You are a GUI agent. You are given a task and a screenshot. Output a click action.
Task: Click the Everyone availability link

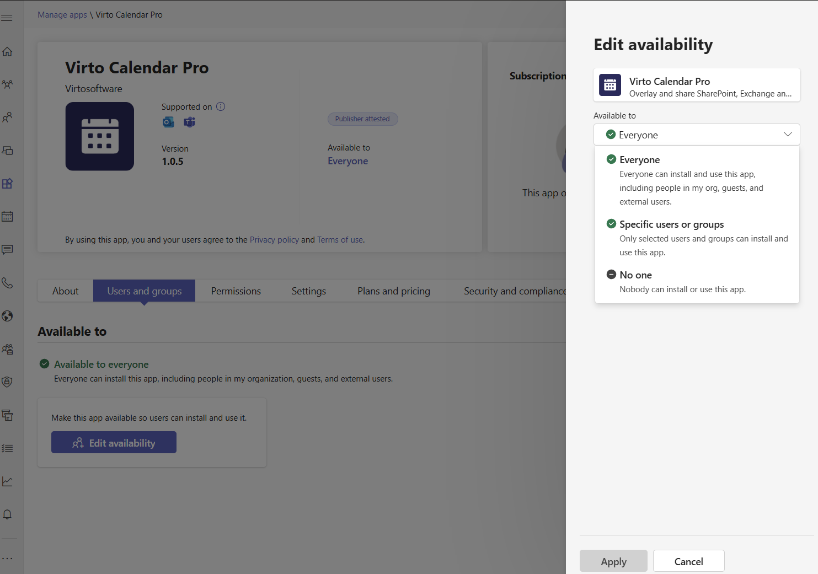click(x=347, y=161)
